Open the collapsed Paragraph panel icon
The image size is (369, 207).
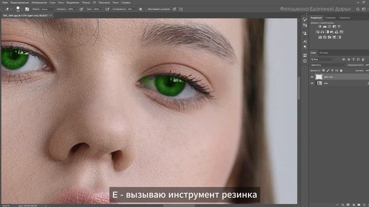tap(305, 47)
